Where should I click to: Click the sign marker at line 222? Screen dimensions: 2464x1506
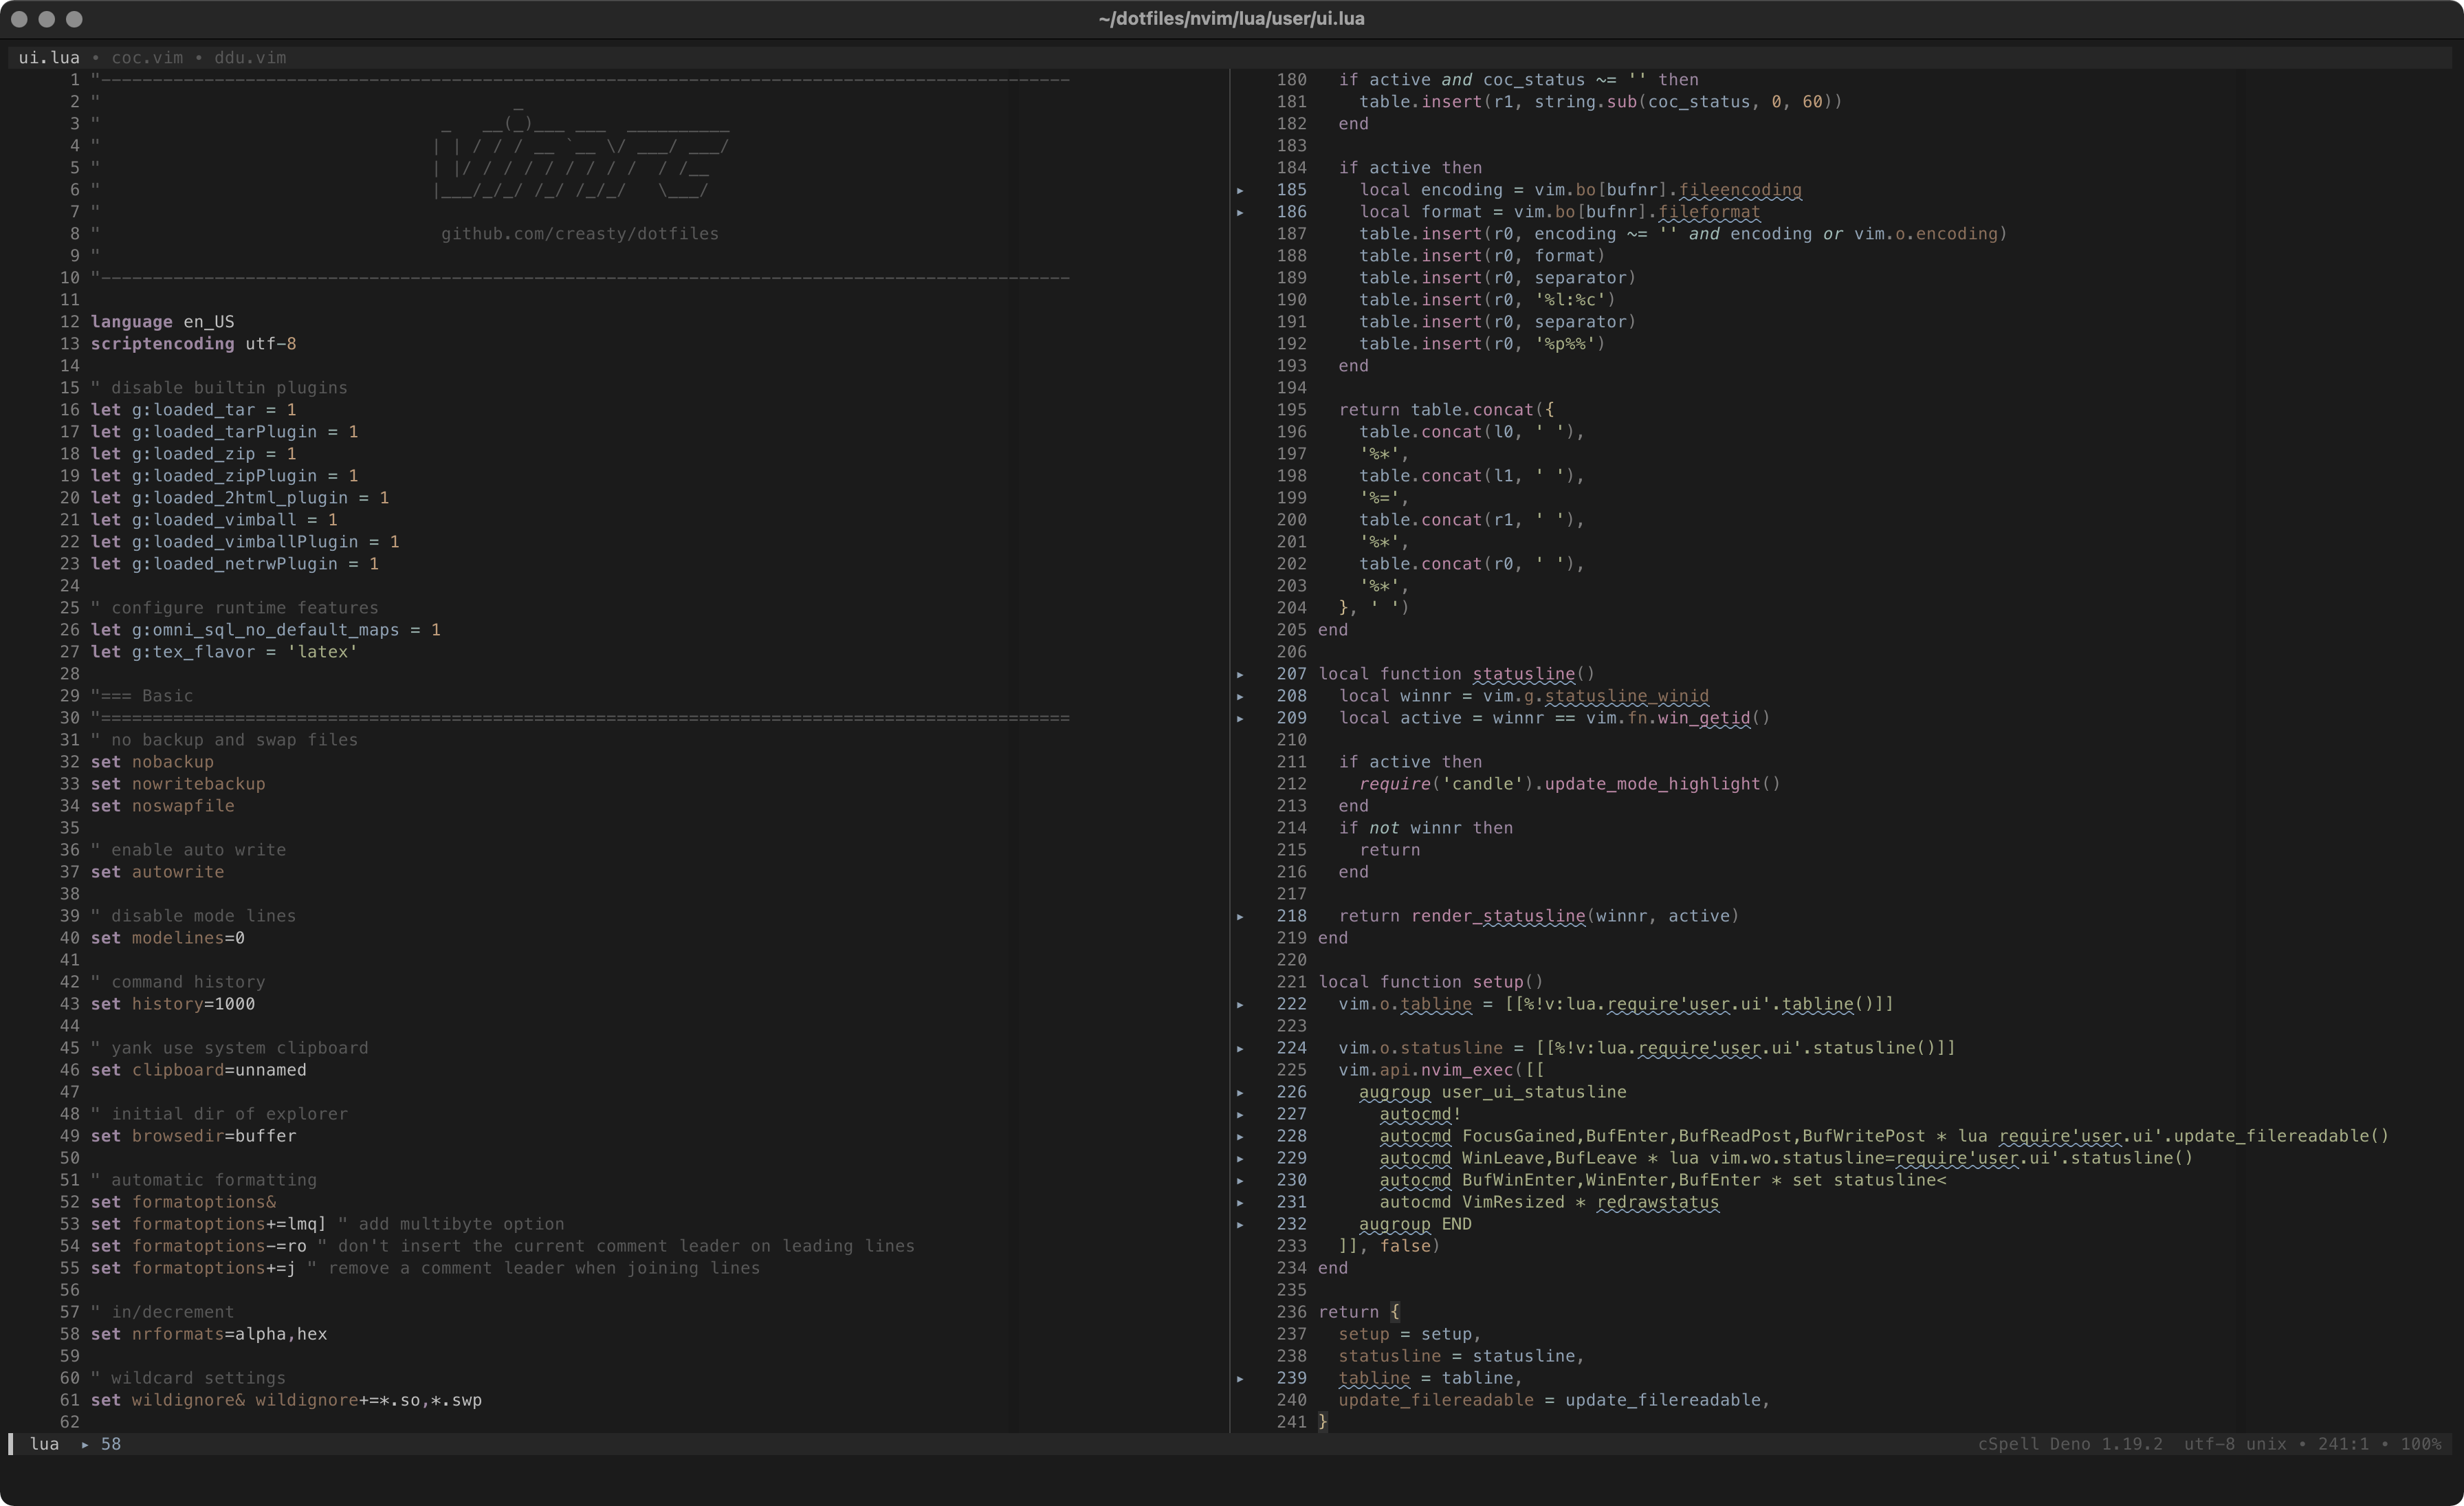(x=1240, y=1004)
